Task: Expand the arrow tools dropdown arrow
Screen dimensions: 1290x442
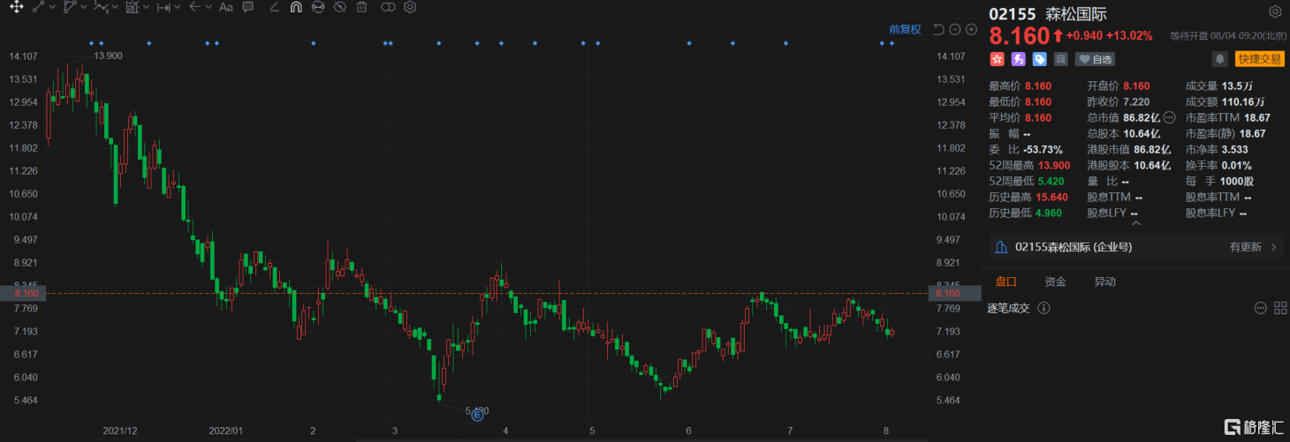Action: [x=208, y=7]
